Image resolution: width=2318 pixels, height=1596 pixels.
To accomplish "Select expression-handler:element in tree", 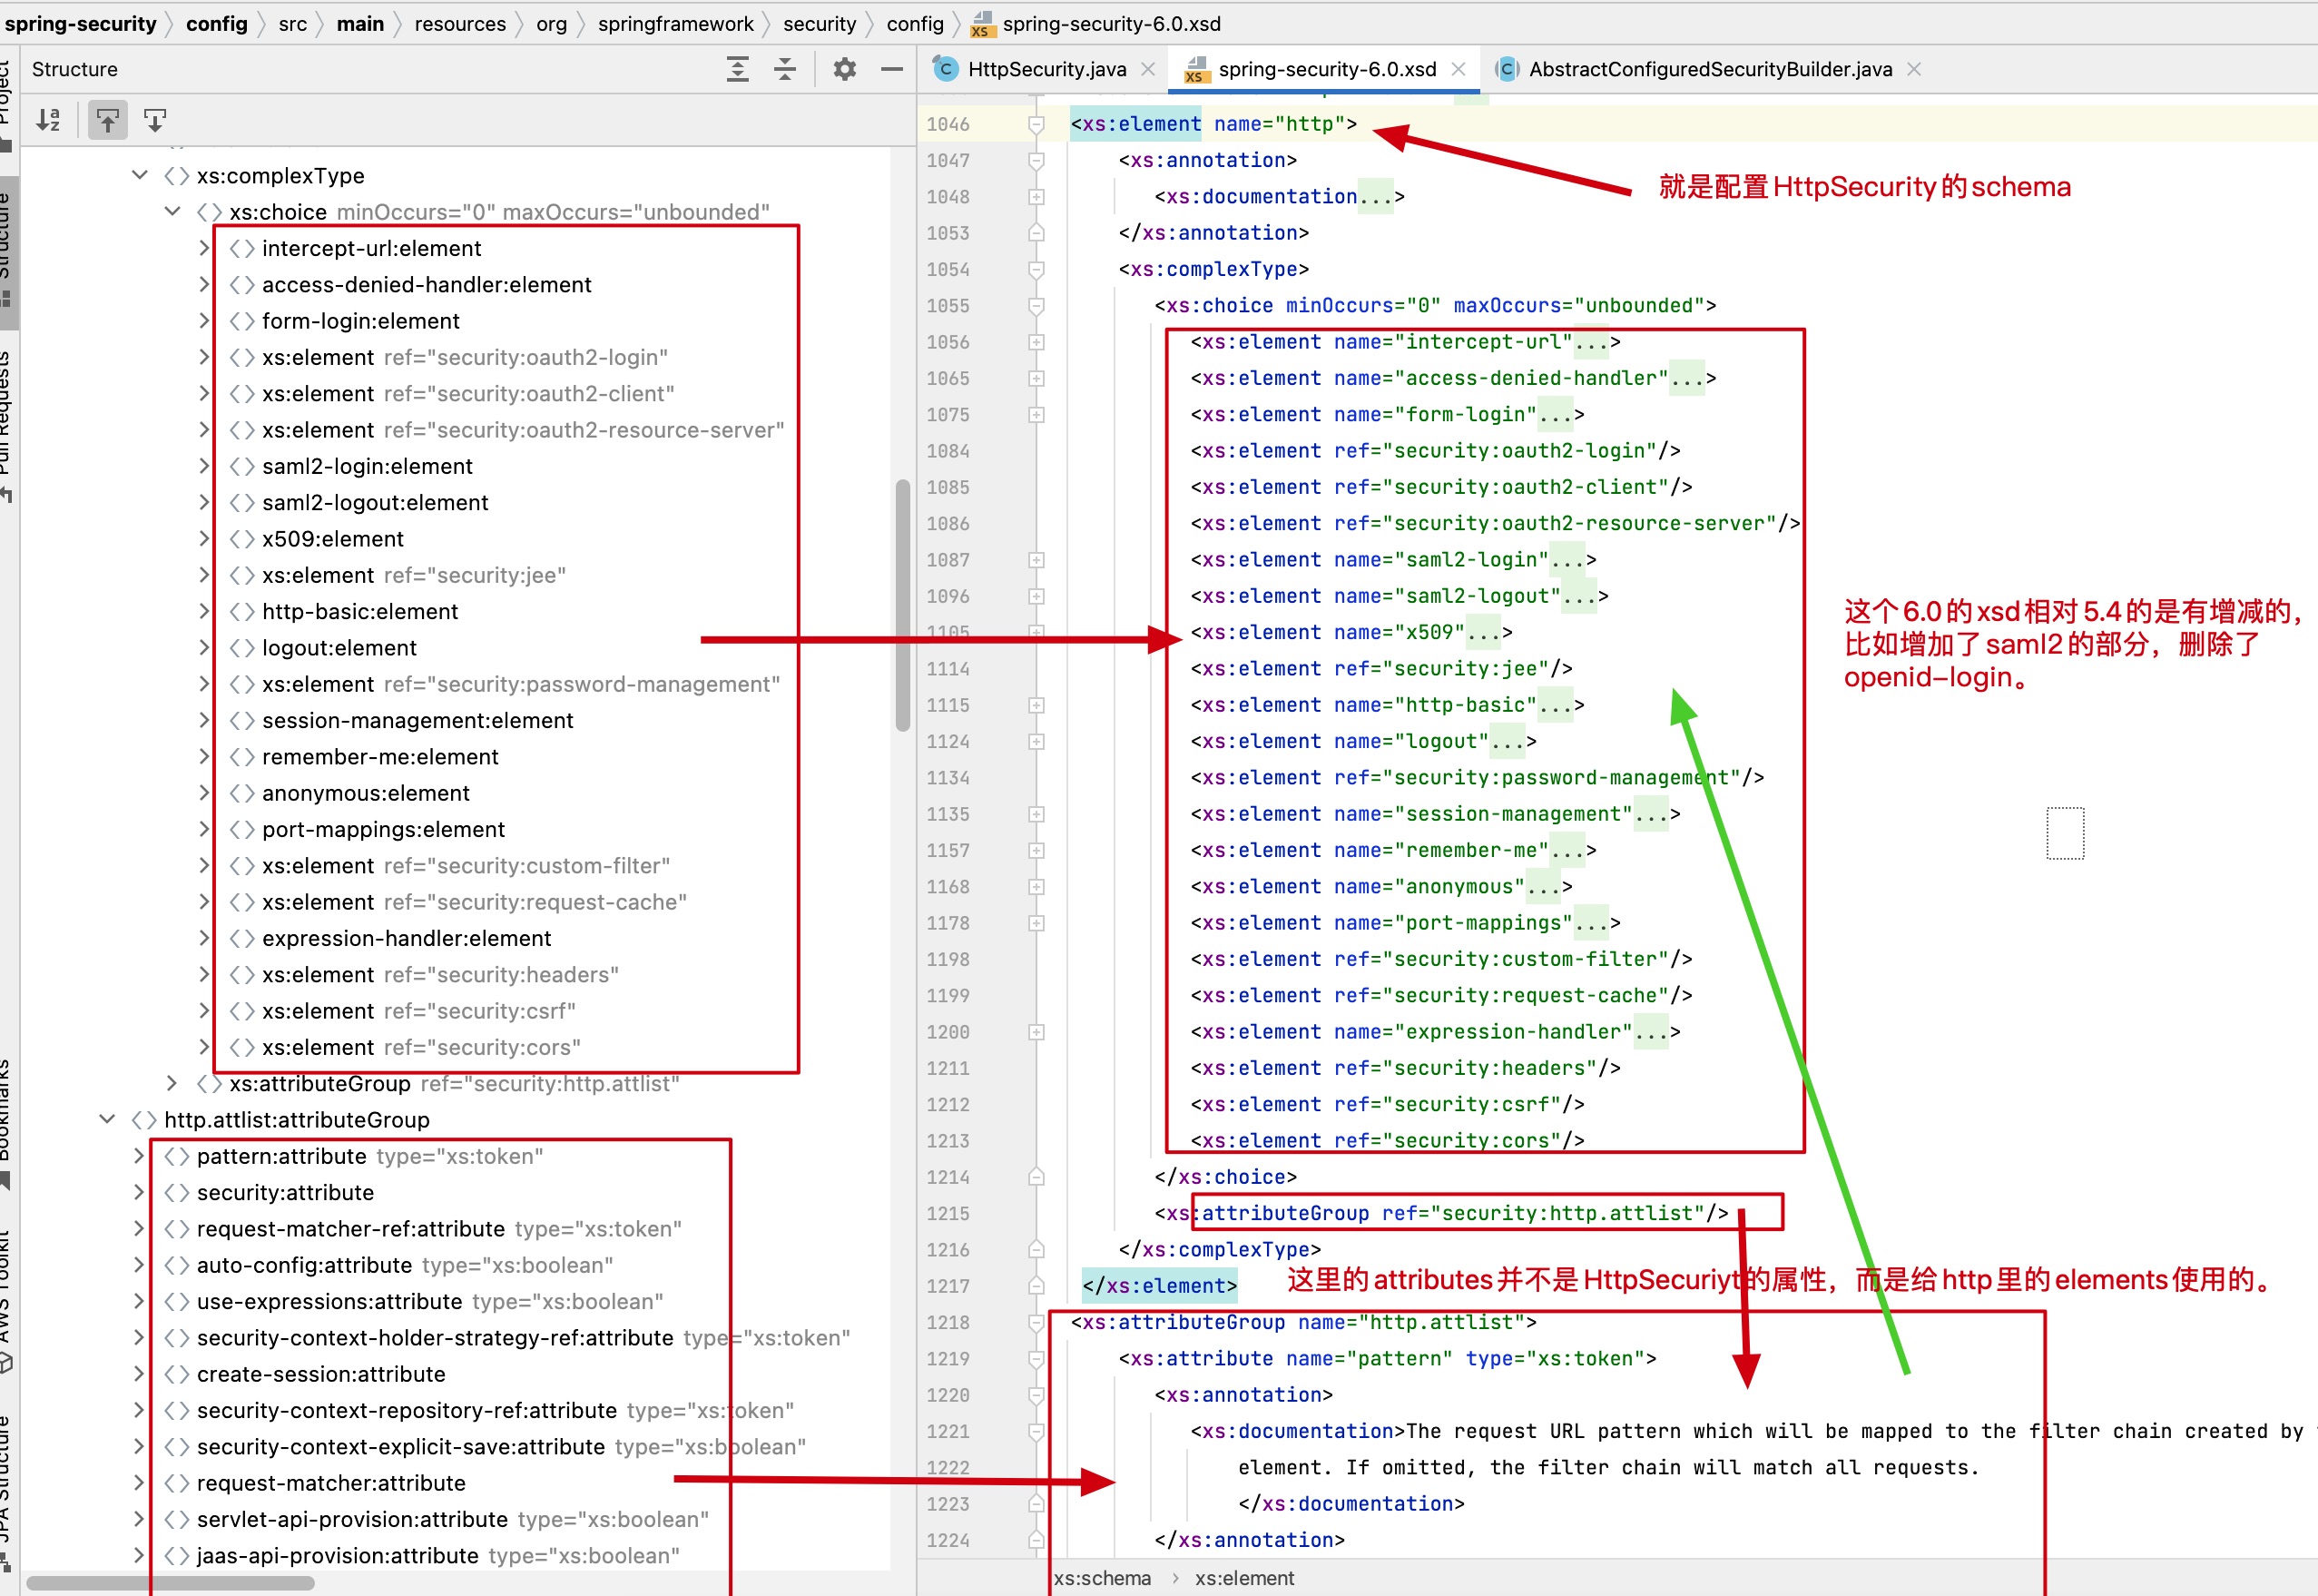I will (x=406, y=939).
